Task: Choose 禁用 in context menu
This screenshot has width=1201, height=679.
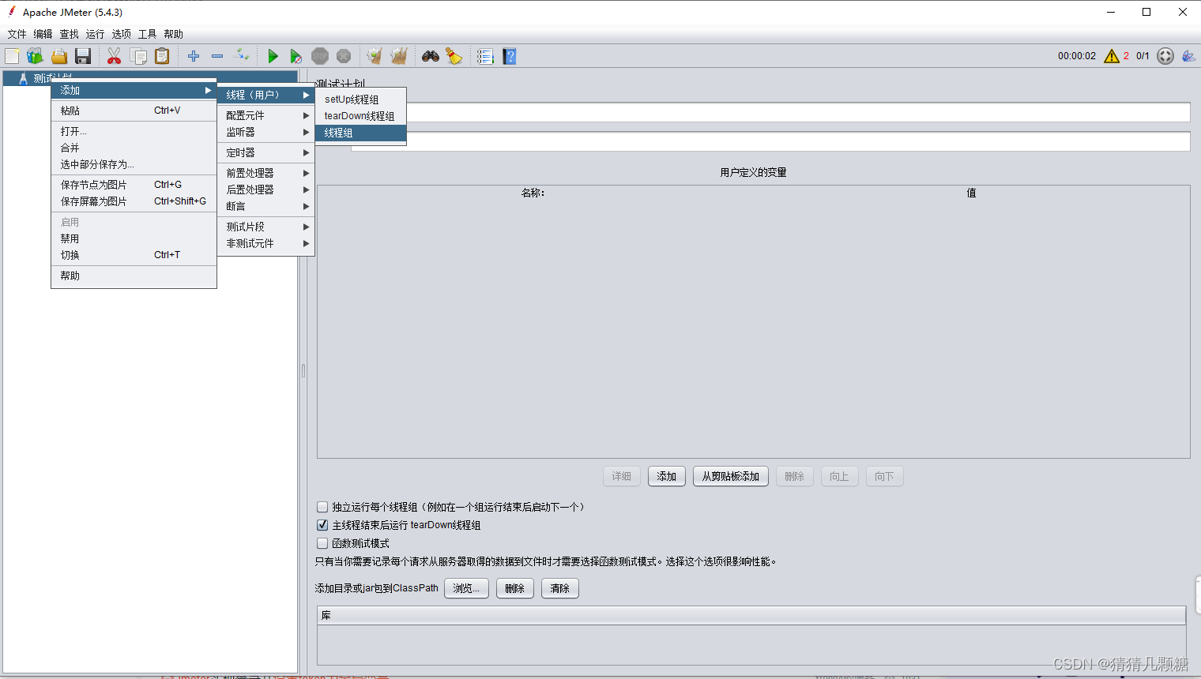Action: (134, 238)
